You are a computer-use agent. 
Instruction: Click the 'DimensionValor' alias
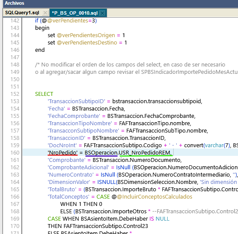click(x=69, y=182)
